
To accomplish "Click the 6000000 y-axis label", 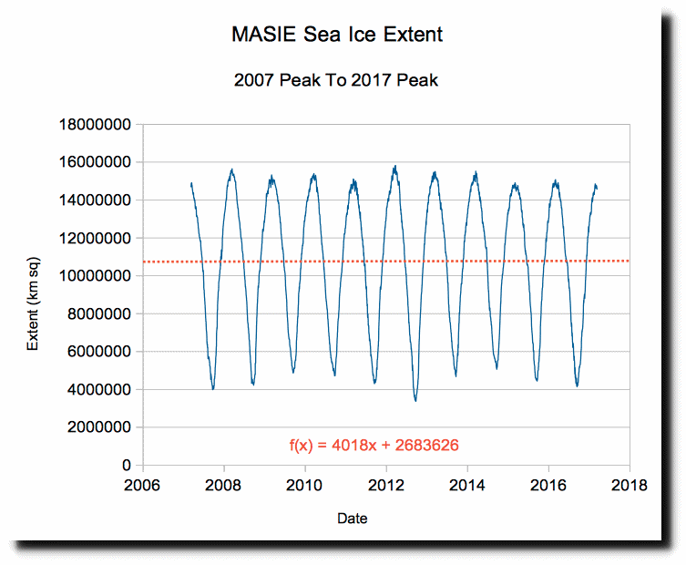I will 99,352.
